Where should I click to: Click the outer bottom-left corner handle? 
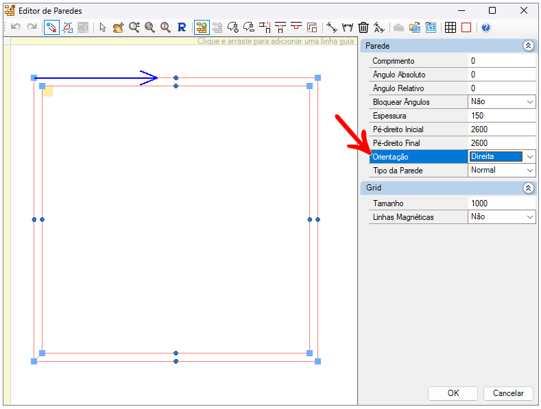tap(34, 362)
